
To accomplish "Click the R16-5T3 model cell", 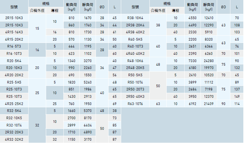I will point(14,46).
